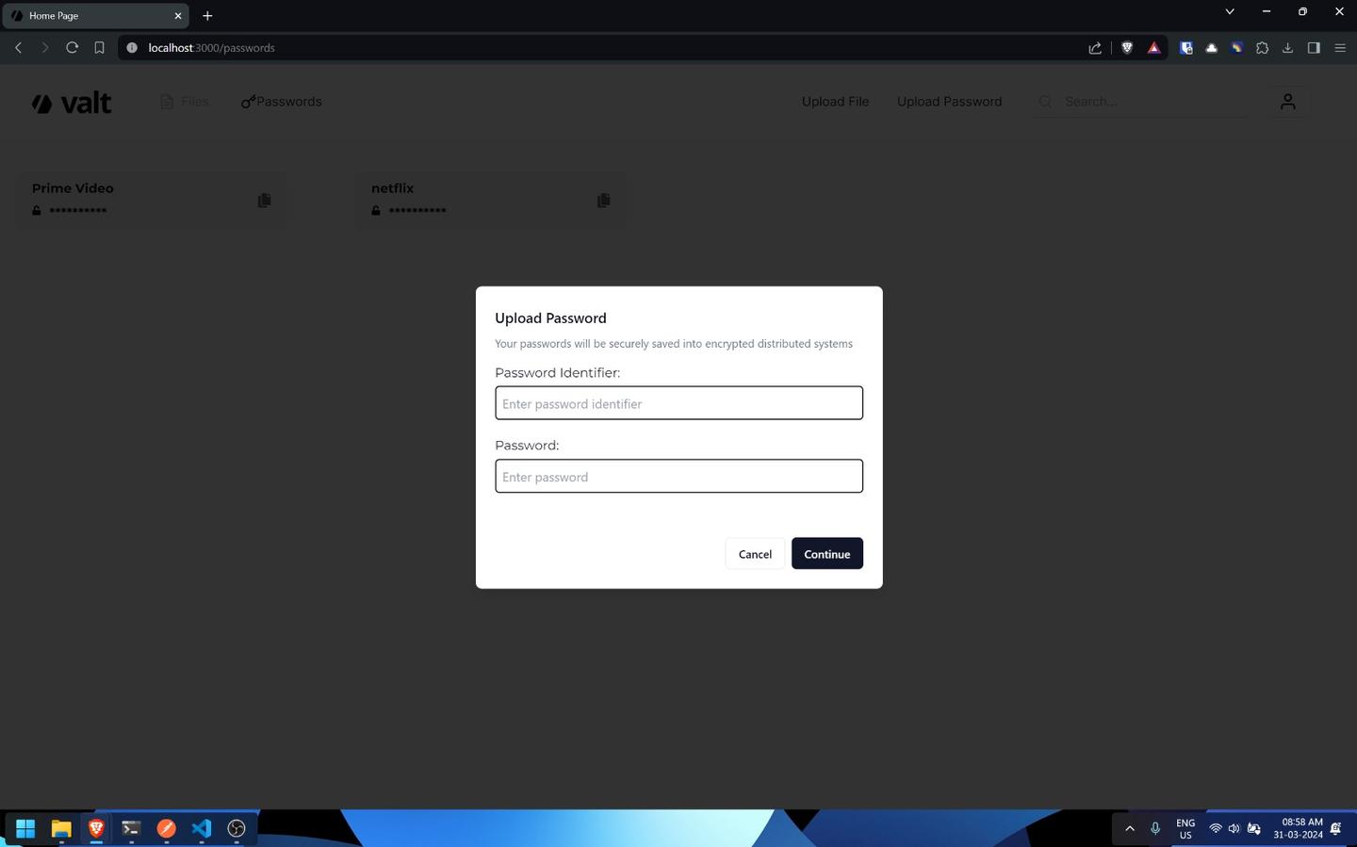Open Brave browser taskbar icon
Image resolution: width=1357 pixels, height=847 pixels.
pyautogui.click(x=96, y=828)
